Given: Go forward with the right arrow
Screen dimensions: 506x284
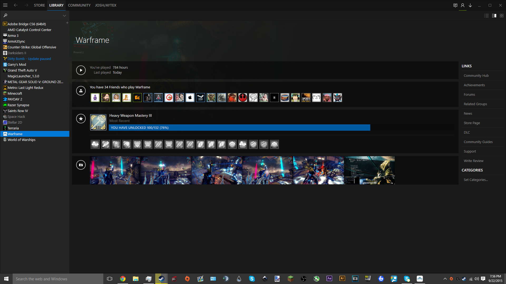Looking at the screenshot, I should tap(26, 5).
